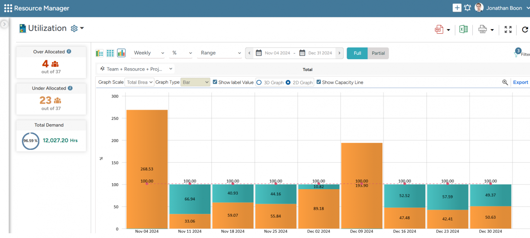Select the grid view icon
This screenshot has width=530, height=238.
(x=110, y=53)
